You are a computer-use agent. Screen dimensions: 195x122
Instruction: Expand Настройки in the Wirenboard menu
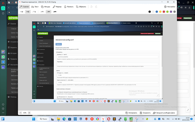tap(13, 65)
